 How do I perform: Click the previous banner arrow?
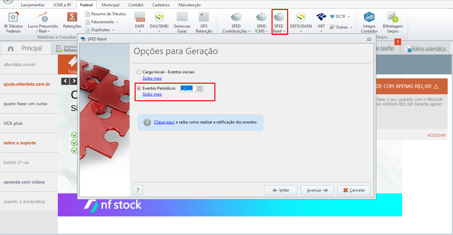coord(65,81)
